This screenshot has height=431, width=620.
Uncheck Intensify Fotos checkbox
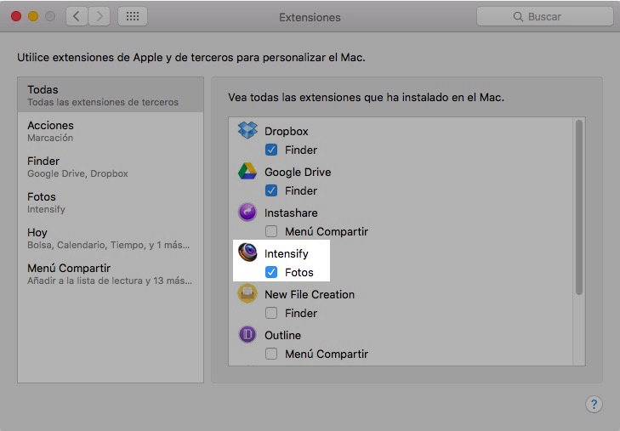click(271, 272)
